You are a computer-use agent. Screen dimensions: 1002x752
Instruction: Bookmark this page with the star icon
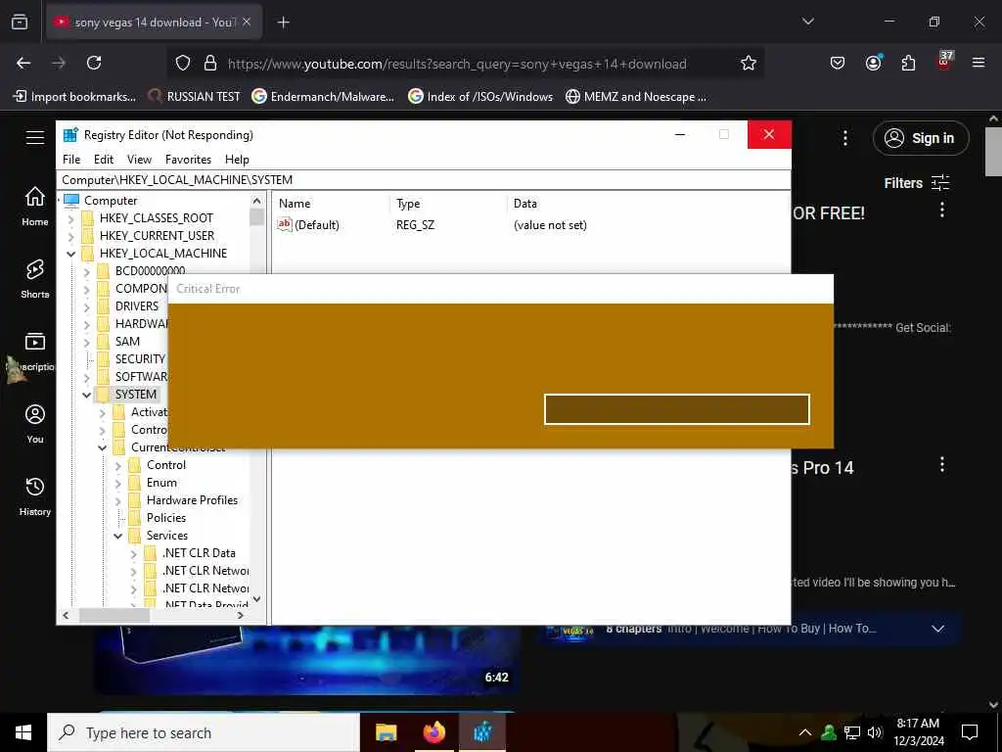point(749,63)
